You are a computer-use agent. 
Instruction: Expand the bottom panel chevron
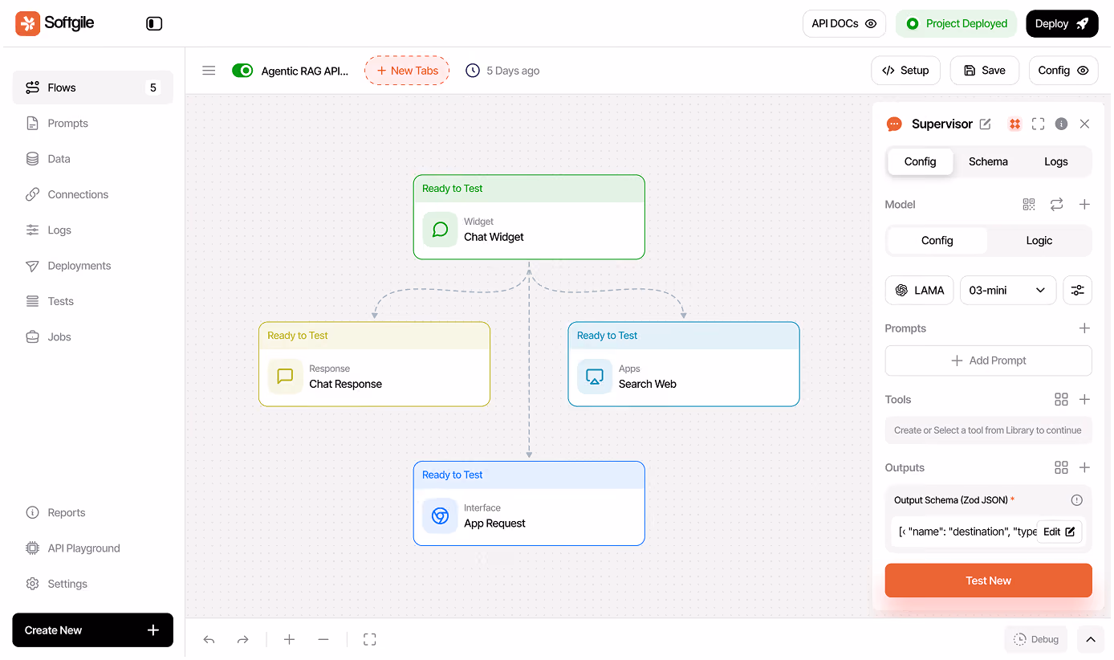pos(1090,640)
